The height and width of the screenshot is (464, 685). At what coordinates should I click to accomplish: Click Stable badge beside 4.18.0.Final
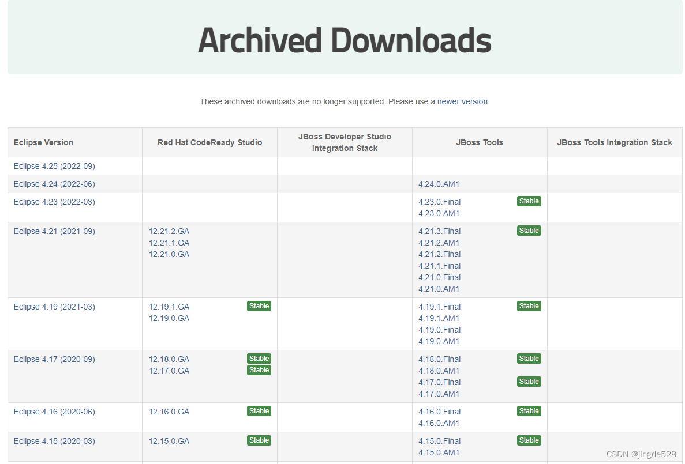point(529,359)
